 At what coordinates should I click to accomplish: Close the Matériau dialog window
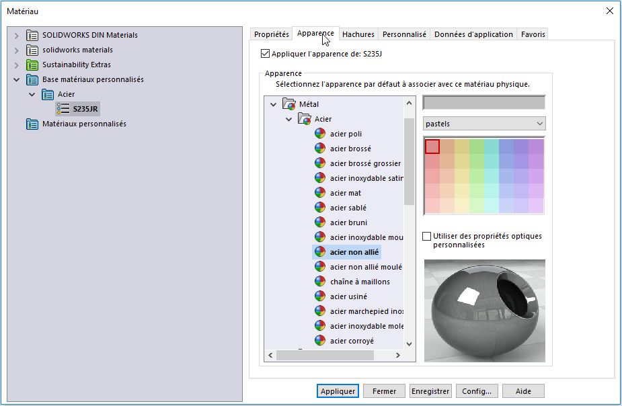tap(610, 11)
